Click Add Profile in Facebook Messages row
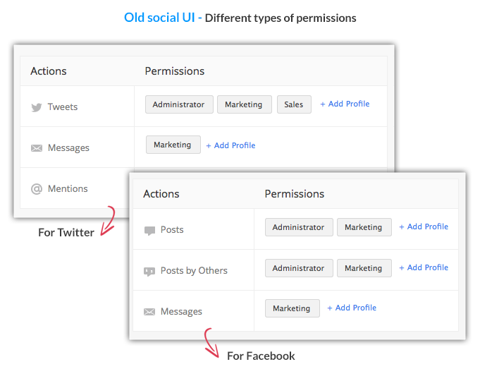 (352, 308)
